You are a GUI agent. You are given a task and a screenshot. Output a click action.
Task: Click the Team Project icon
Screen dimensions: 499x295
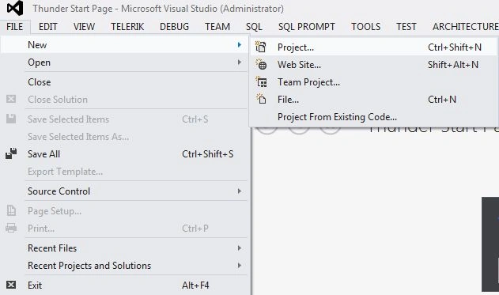[x=262, y=81]
